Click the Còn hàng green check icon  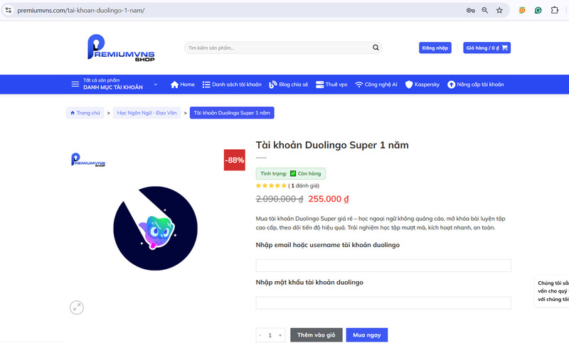coord(293,173)
